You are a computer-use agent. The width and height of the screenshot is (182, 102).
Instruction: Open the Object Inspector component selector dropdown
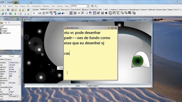19,56
